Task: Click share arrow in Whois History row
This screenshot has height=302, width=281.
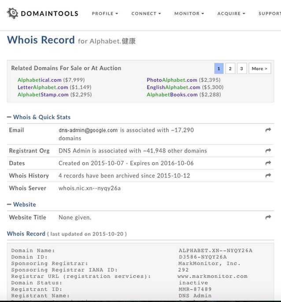Action: pos(268,175)
